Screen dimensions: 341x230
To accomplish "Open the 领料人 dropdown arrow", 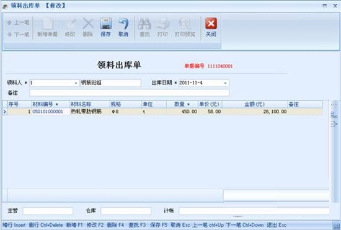I will 76,83.
